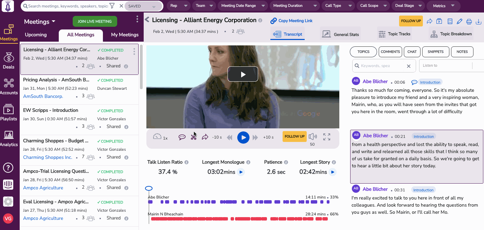
Task: Click Mairin N Bheachain's red talk timeline
Action: tap(239, 219)
